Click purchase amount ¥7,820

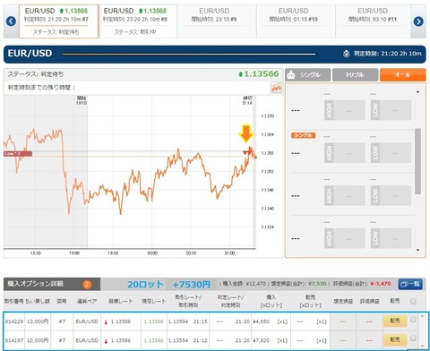tap(262, 340)
